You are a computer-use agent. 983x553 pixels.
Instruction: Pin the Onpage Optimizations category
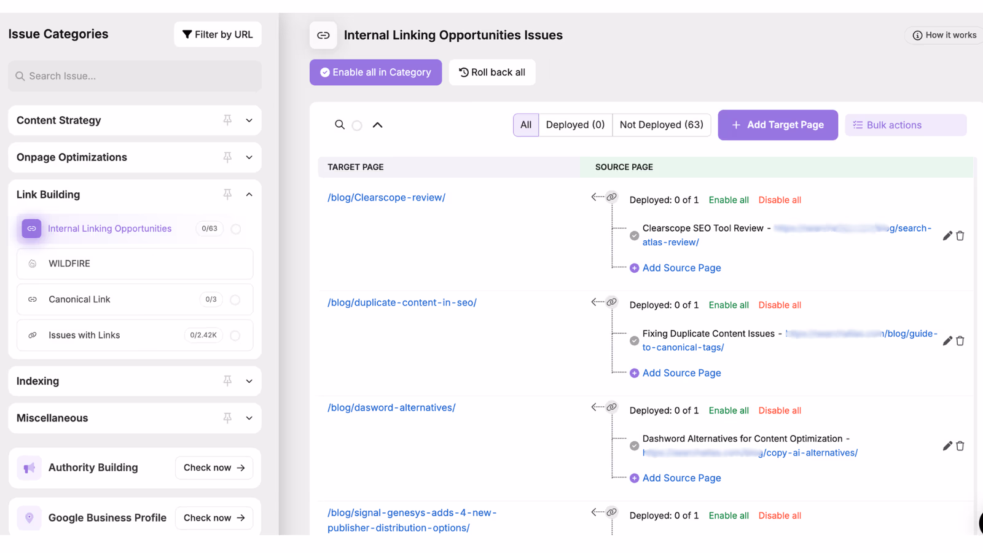point(227,157)
